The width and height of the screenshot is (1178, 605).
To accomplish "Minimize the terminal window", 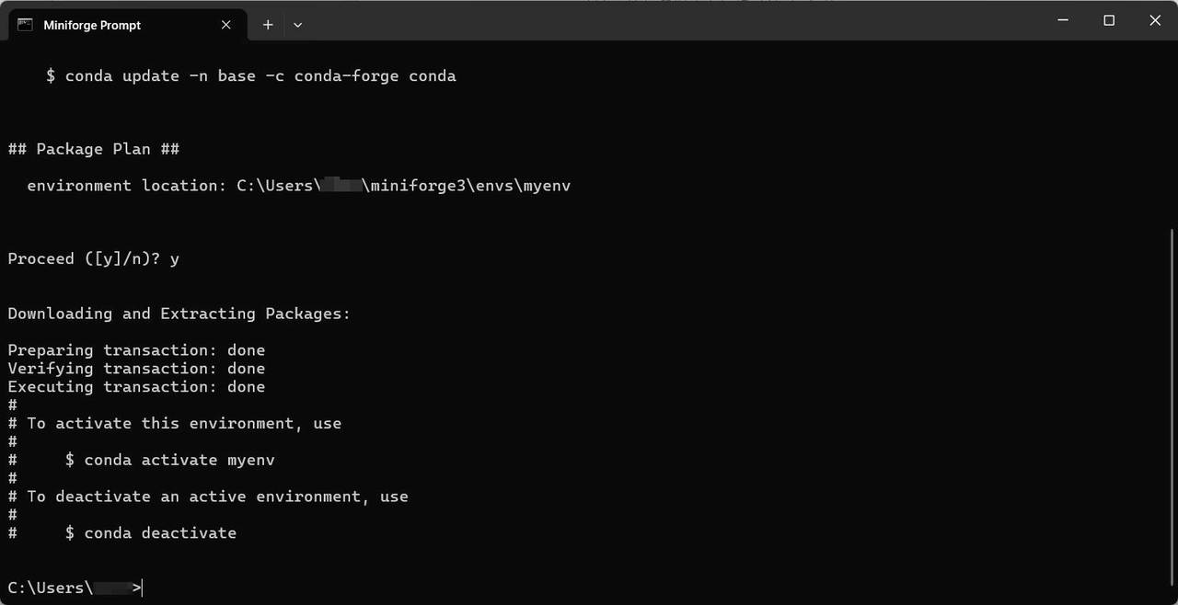I will coord(1062,20).
